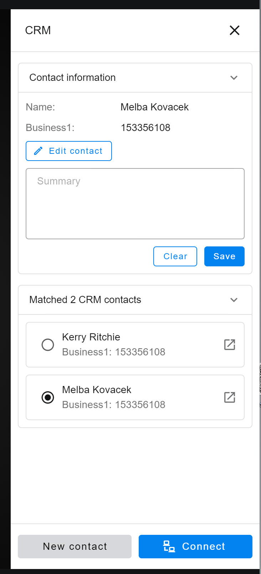The width and height of the screenshot is (261, 574).
Task: Click the Edit contact text
Action: (76, 151)
